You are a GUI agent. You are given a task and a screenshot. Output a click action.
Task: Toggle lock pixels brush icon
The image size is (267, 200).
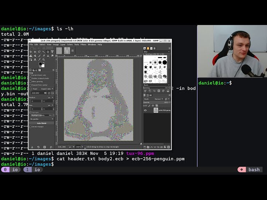pos(149,105)
